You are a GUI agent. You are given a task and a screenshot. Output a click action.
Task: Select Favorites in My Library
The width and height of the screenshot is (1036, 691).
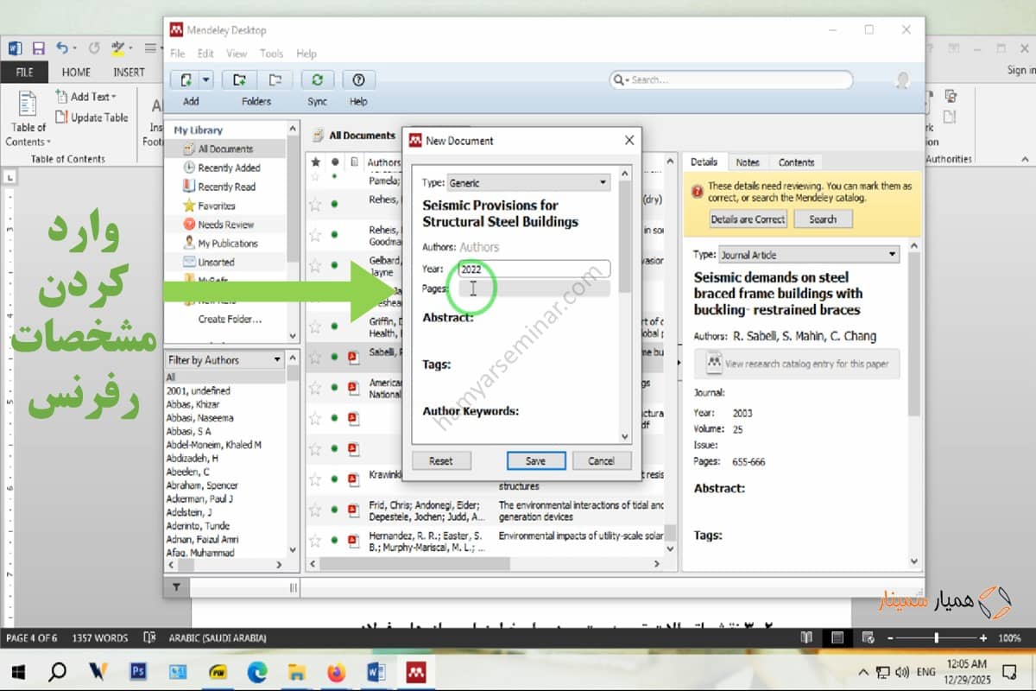click(216, 206)
